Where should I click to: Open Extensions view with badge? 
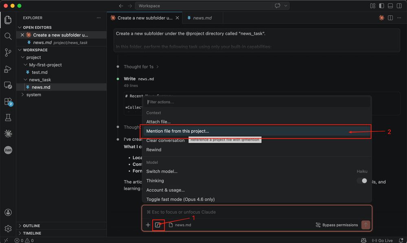coord(8,101)
